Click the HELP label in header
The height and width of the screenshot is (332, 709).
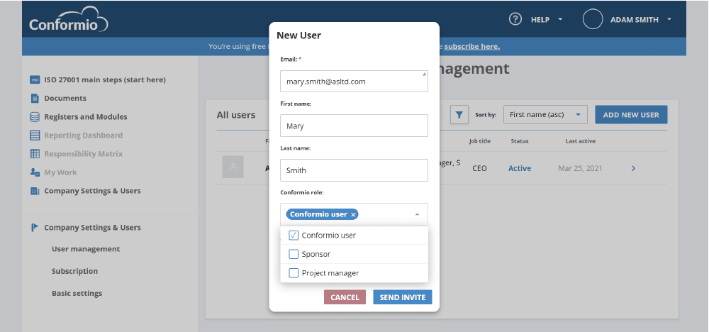[x=540, y=20]
